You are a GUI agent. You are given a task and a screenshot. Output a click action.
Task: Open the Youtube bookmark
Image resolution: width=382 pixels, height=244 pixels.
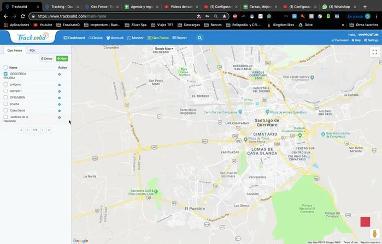click(43, 25)
